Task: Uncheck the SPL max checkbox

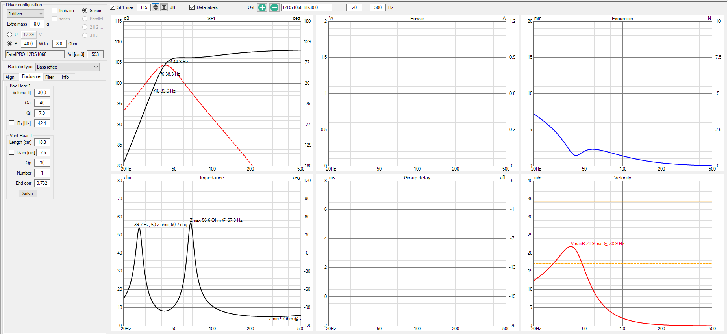Action: [x=113, y=7]
